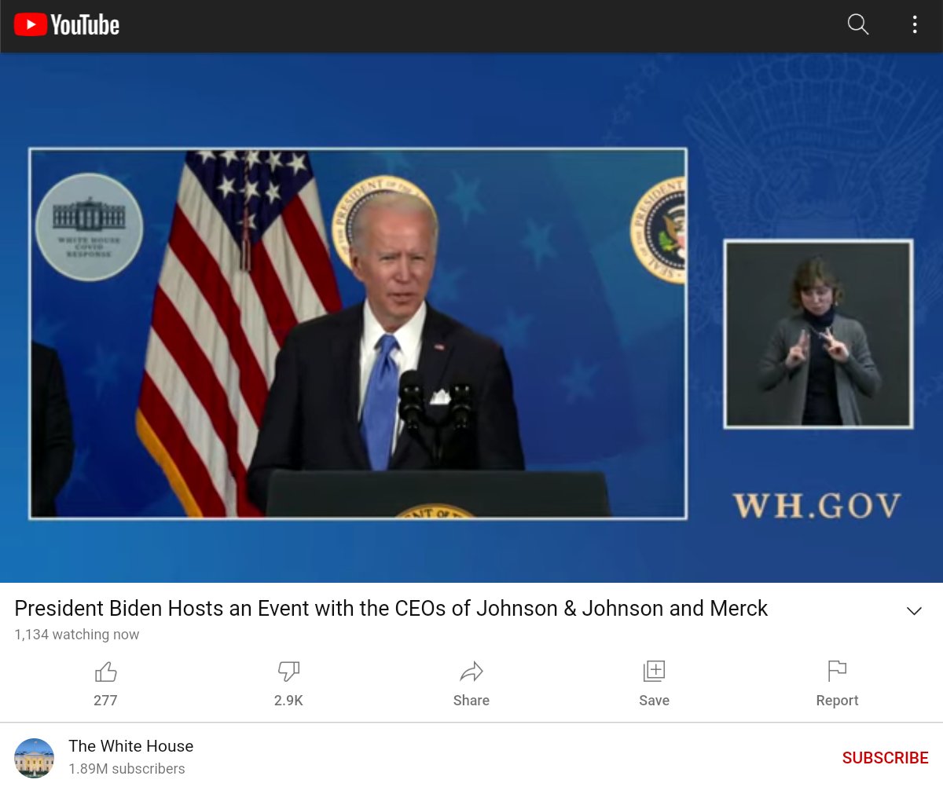Share the video using arrow icon

point(472,672)
